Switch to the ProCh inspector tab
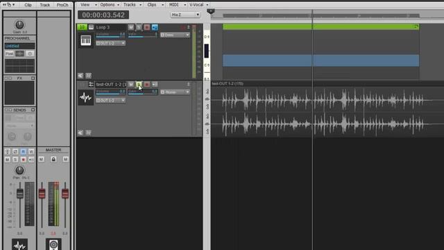The image size is (444, 250). [62, 5]
